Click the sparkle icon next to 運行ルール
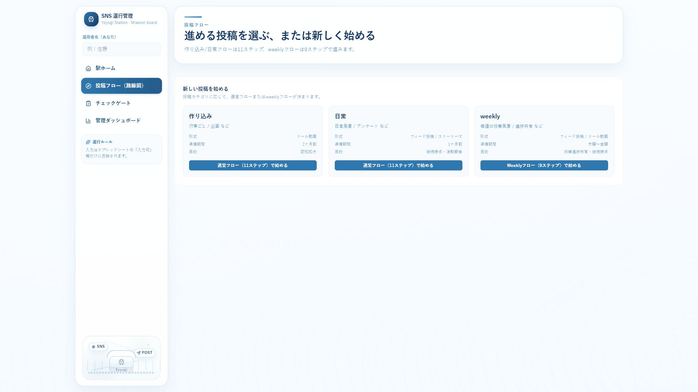Screen dimensions: 698x392 pos(88,142)
